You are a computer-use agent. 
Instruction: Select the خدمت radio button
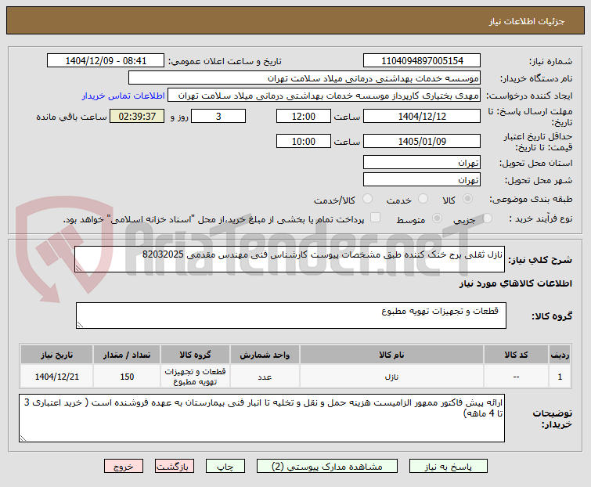pyautogui.click(x=423, y=199)
